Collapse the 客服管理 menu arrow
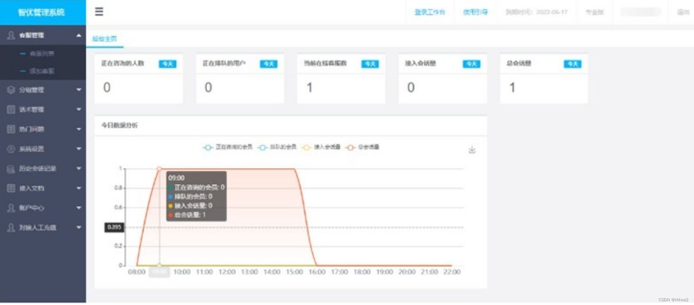The image size is (694, 305). (x=79, y=35)
